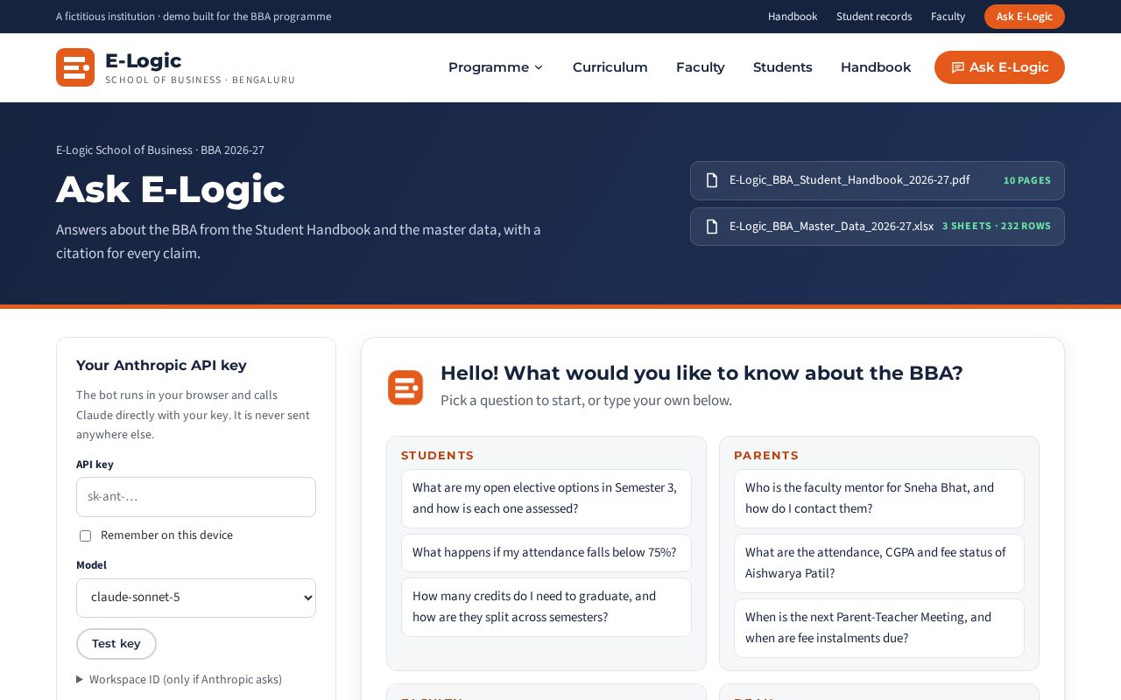
Task: Click Faculty link in top utility bar
Action: tap(948, 17)
